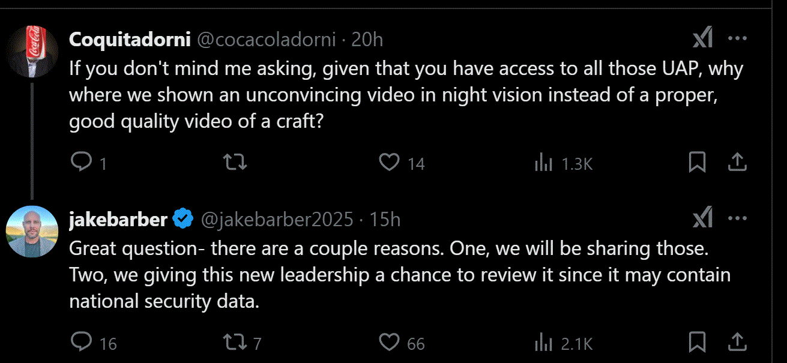The image size is (787, 363).
Task: Share Coquitadorni's post
Action: pos(737,162)
